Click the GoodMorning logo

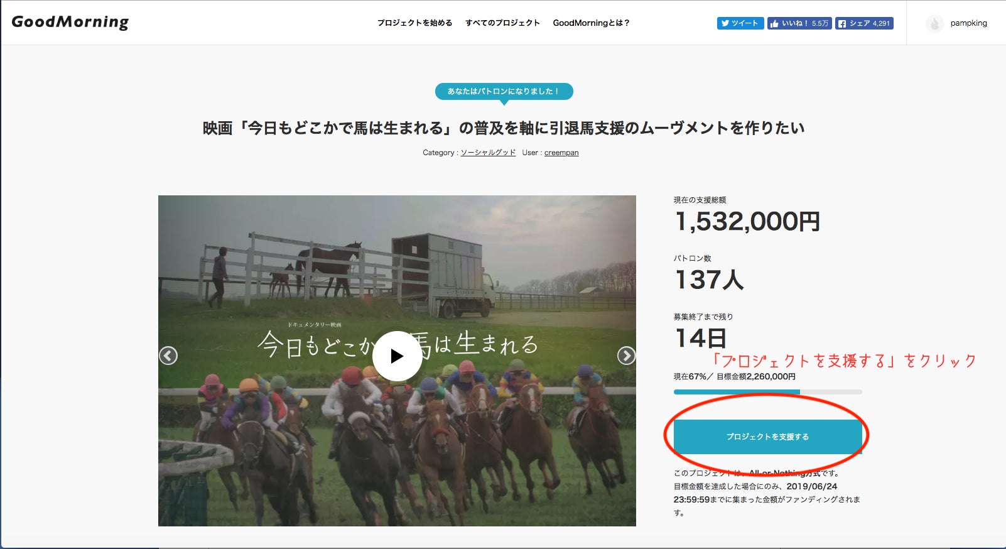(x=70, y=22)
